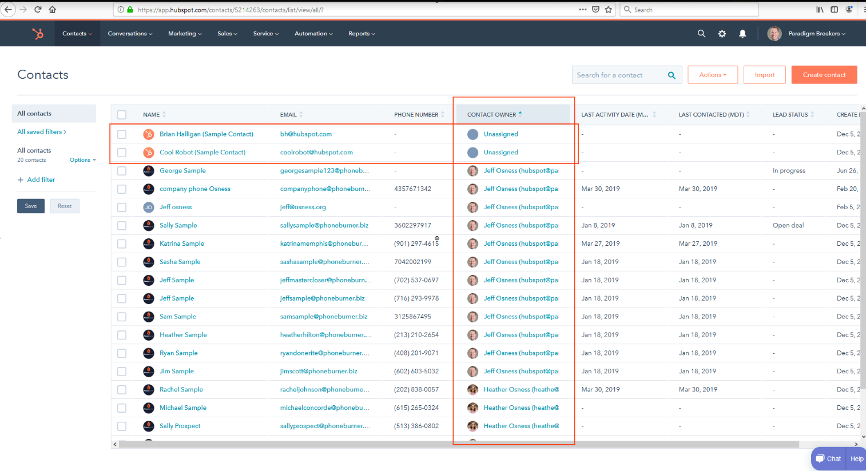Expand the Sales menu

point(227,34)
